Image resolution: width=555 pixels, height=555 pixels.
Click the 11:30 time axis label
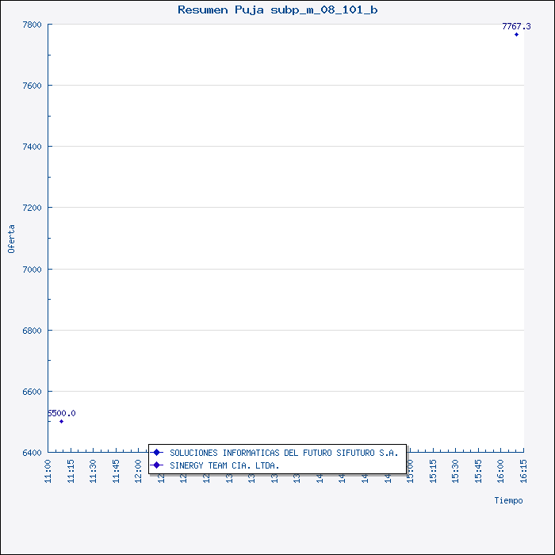click(94, 469)
